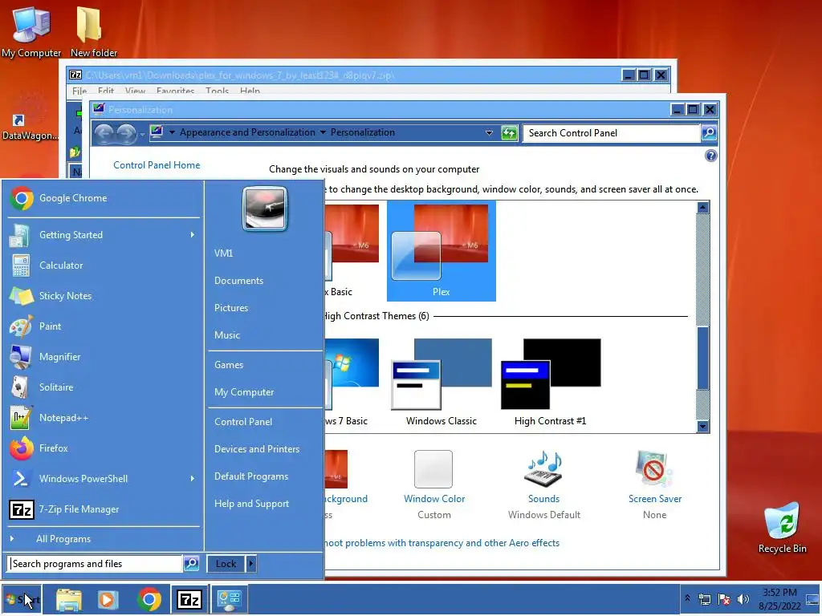The width and height of the screenshot is (822, 616).
Task: Open Documents from Start menu right pane
Action: point(238,281)
